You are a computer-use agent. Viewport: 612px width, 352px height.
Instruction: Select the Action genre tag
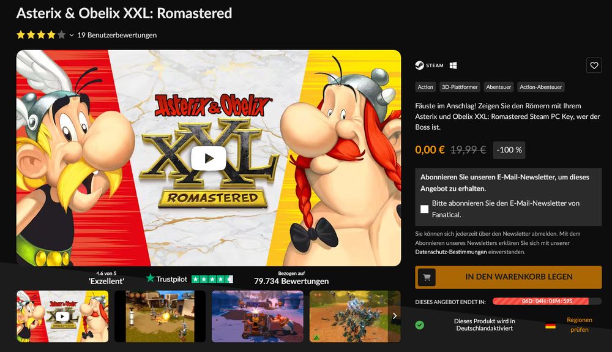tap(425, 87)
